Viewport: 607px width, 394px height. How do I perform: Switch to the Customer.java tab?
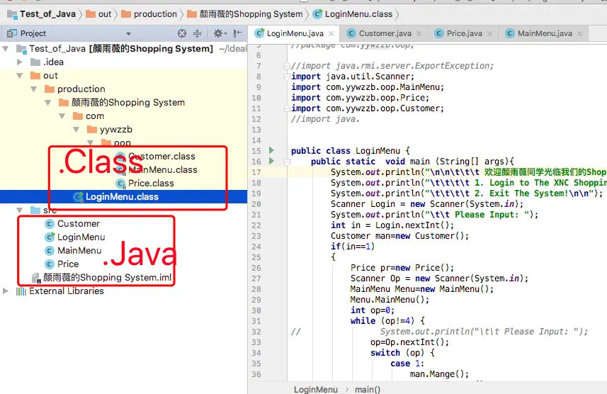tap(385, 33)
